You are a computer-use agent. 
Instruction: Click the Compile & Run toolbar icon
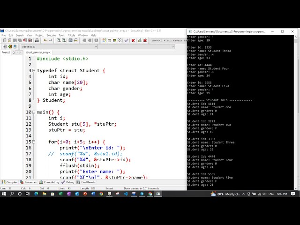pos(114,40)
